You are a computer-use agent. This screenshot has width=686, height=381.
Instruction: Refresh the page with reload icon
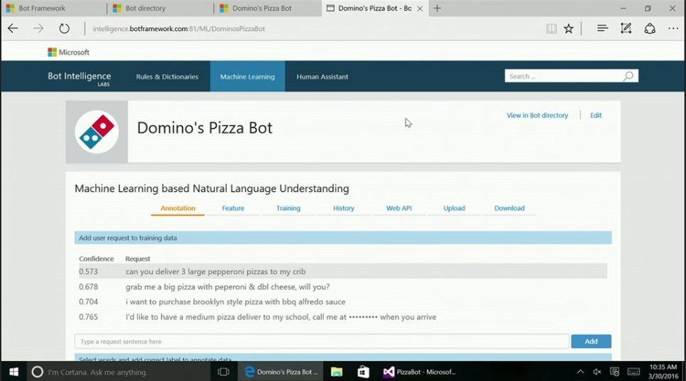point(64,29)
